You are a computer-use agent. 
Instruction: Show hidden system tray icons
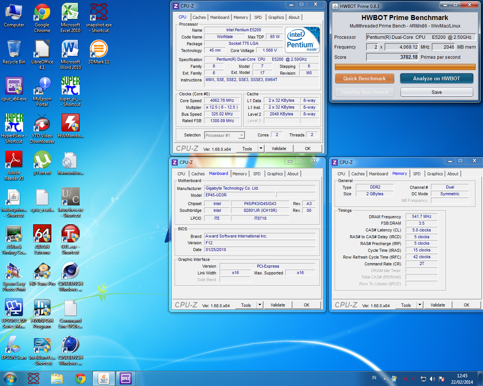385,379
